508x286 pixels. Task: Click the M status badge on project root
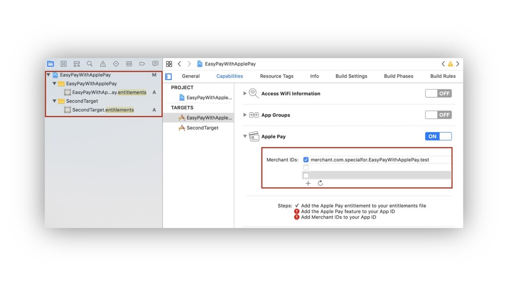click(x=154, y=75)
